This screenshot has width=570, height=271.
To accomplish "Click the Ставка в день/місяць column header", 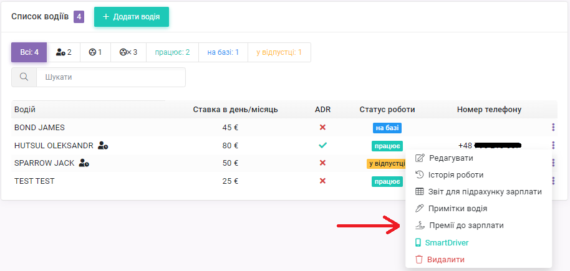I will (x=236, y=110).
